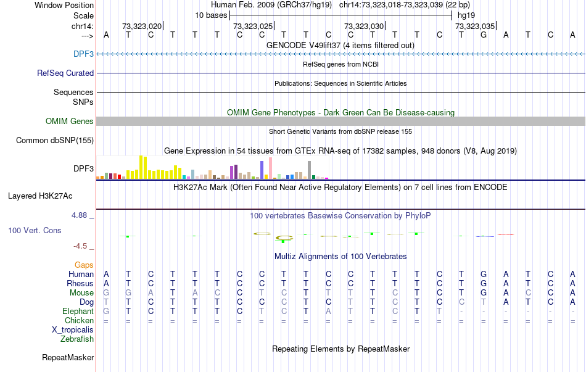
Task: Open the RefSeq Curated track label
Action: coord(65,73)
